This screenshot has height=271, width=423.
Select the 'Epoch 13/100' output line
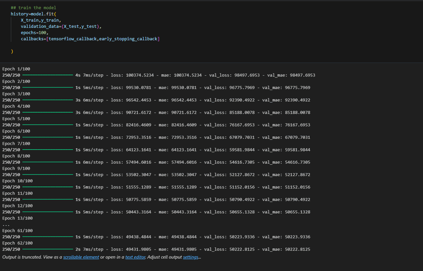tap(18, 218)
